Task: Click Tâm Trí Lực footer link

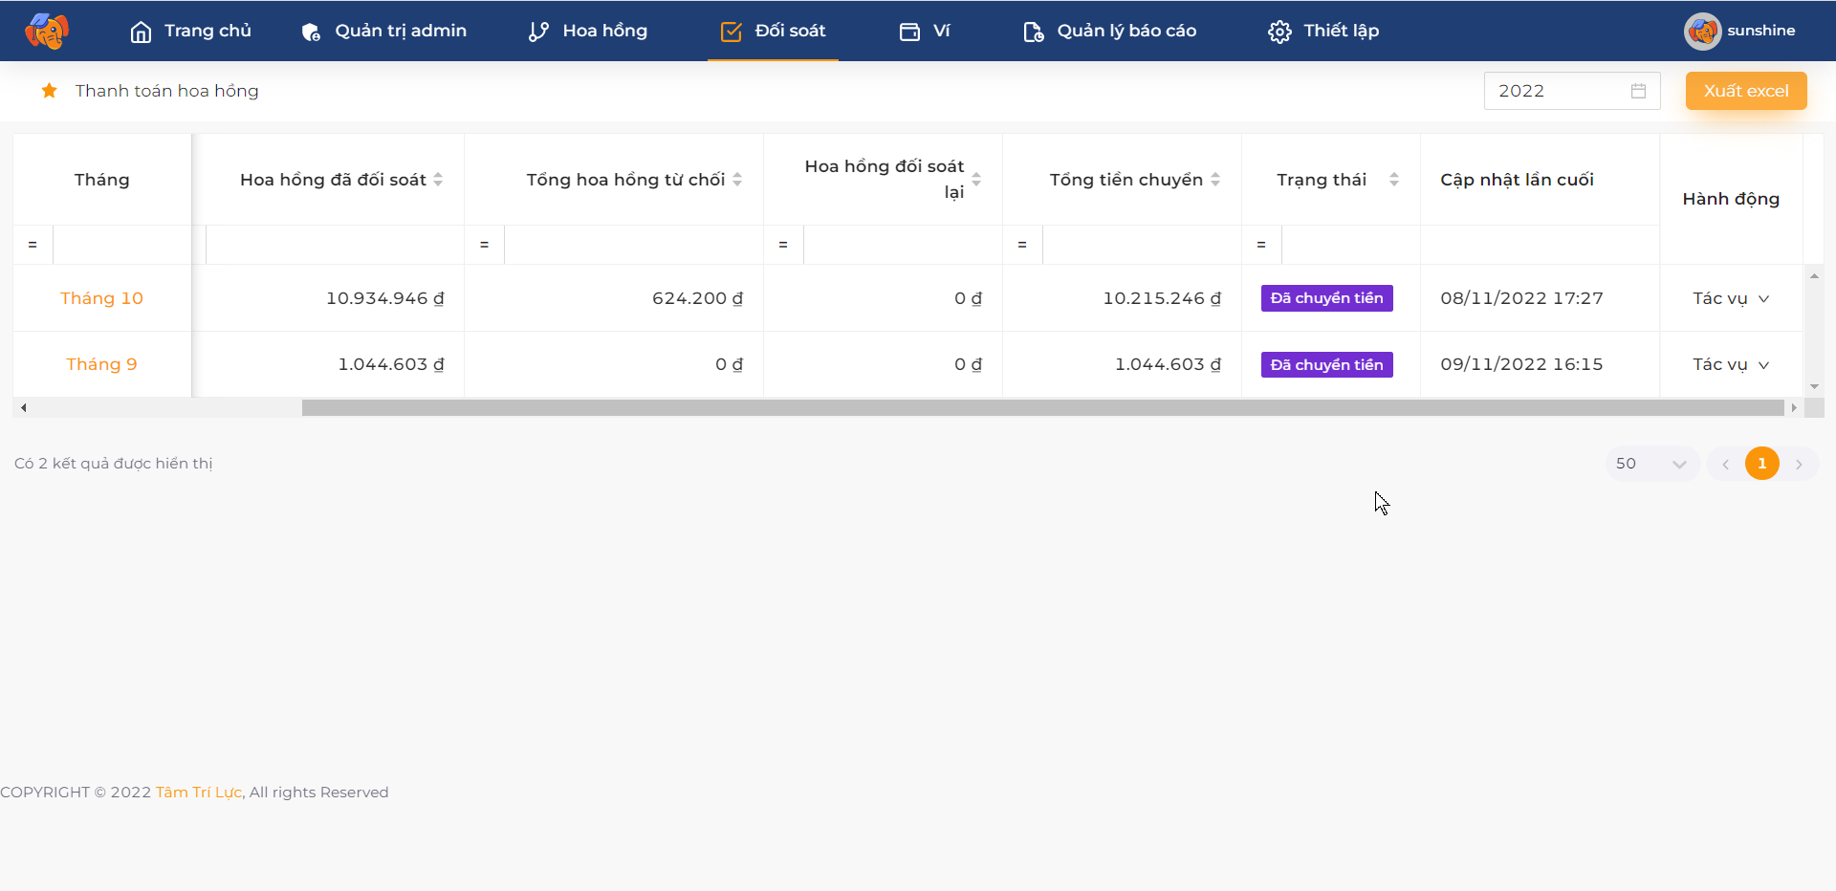Action: coord(199,793)
